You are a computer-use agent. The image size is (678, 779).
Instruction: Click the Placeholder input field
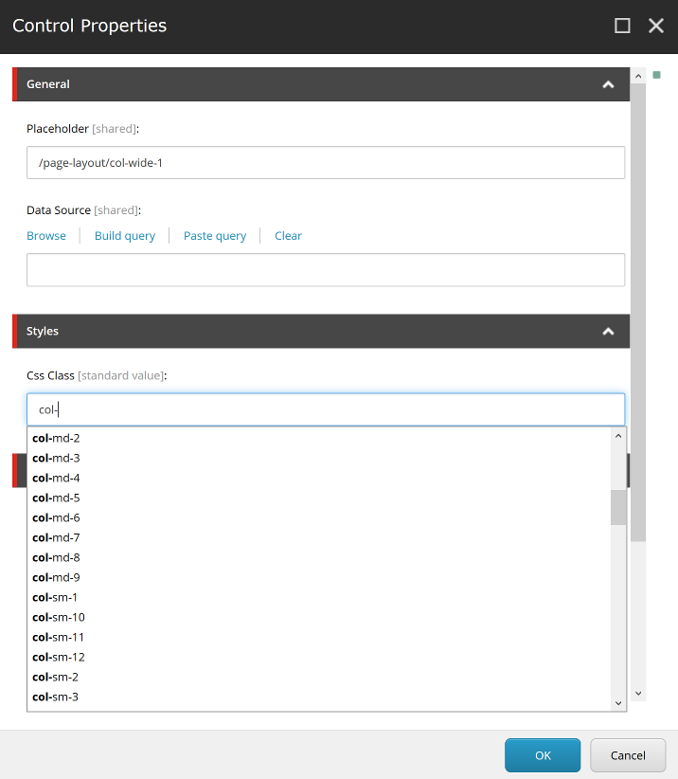(326, 162)
